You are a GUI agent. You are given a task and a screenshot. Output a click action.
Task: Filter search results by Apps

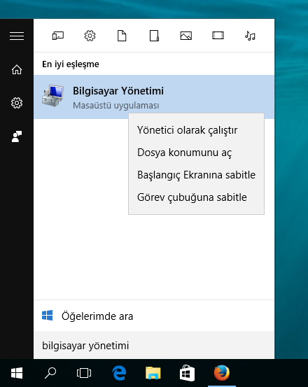coord(57,36)
